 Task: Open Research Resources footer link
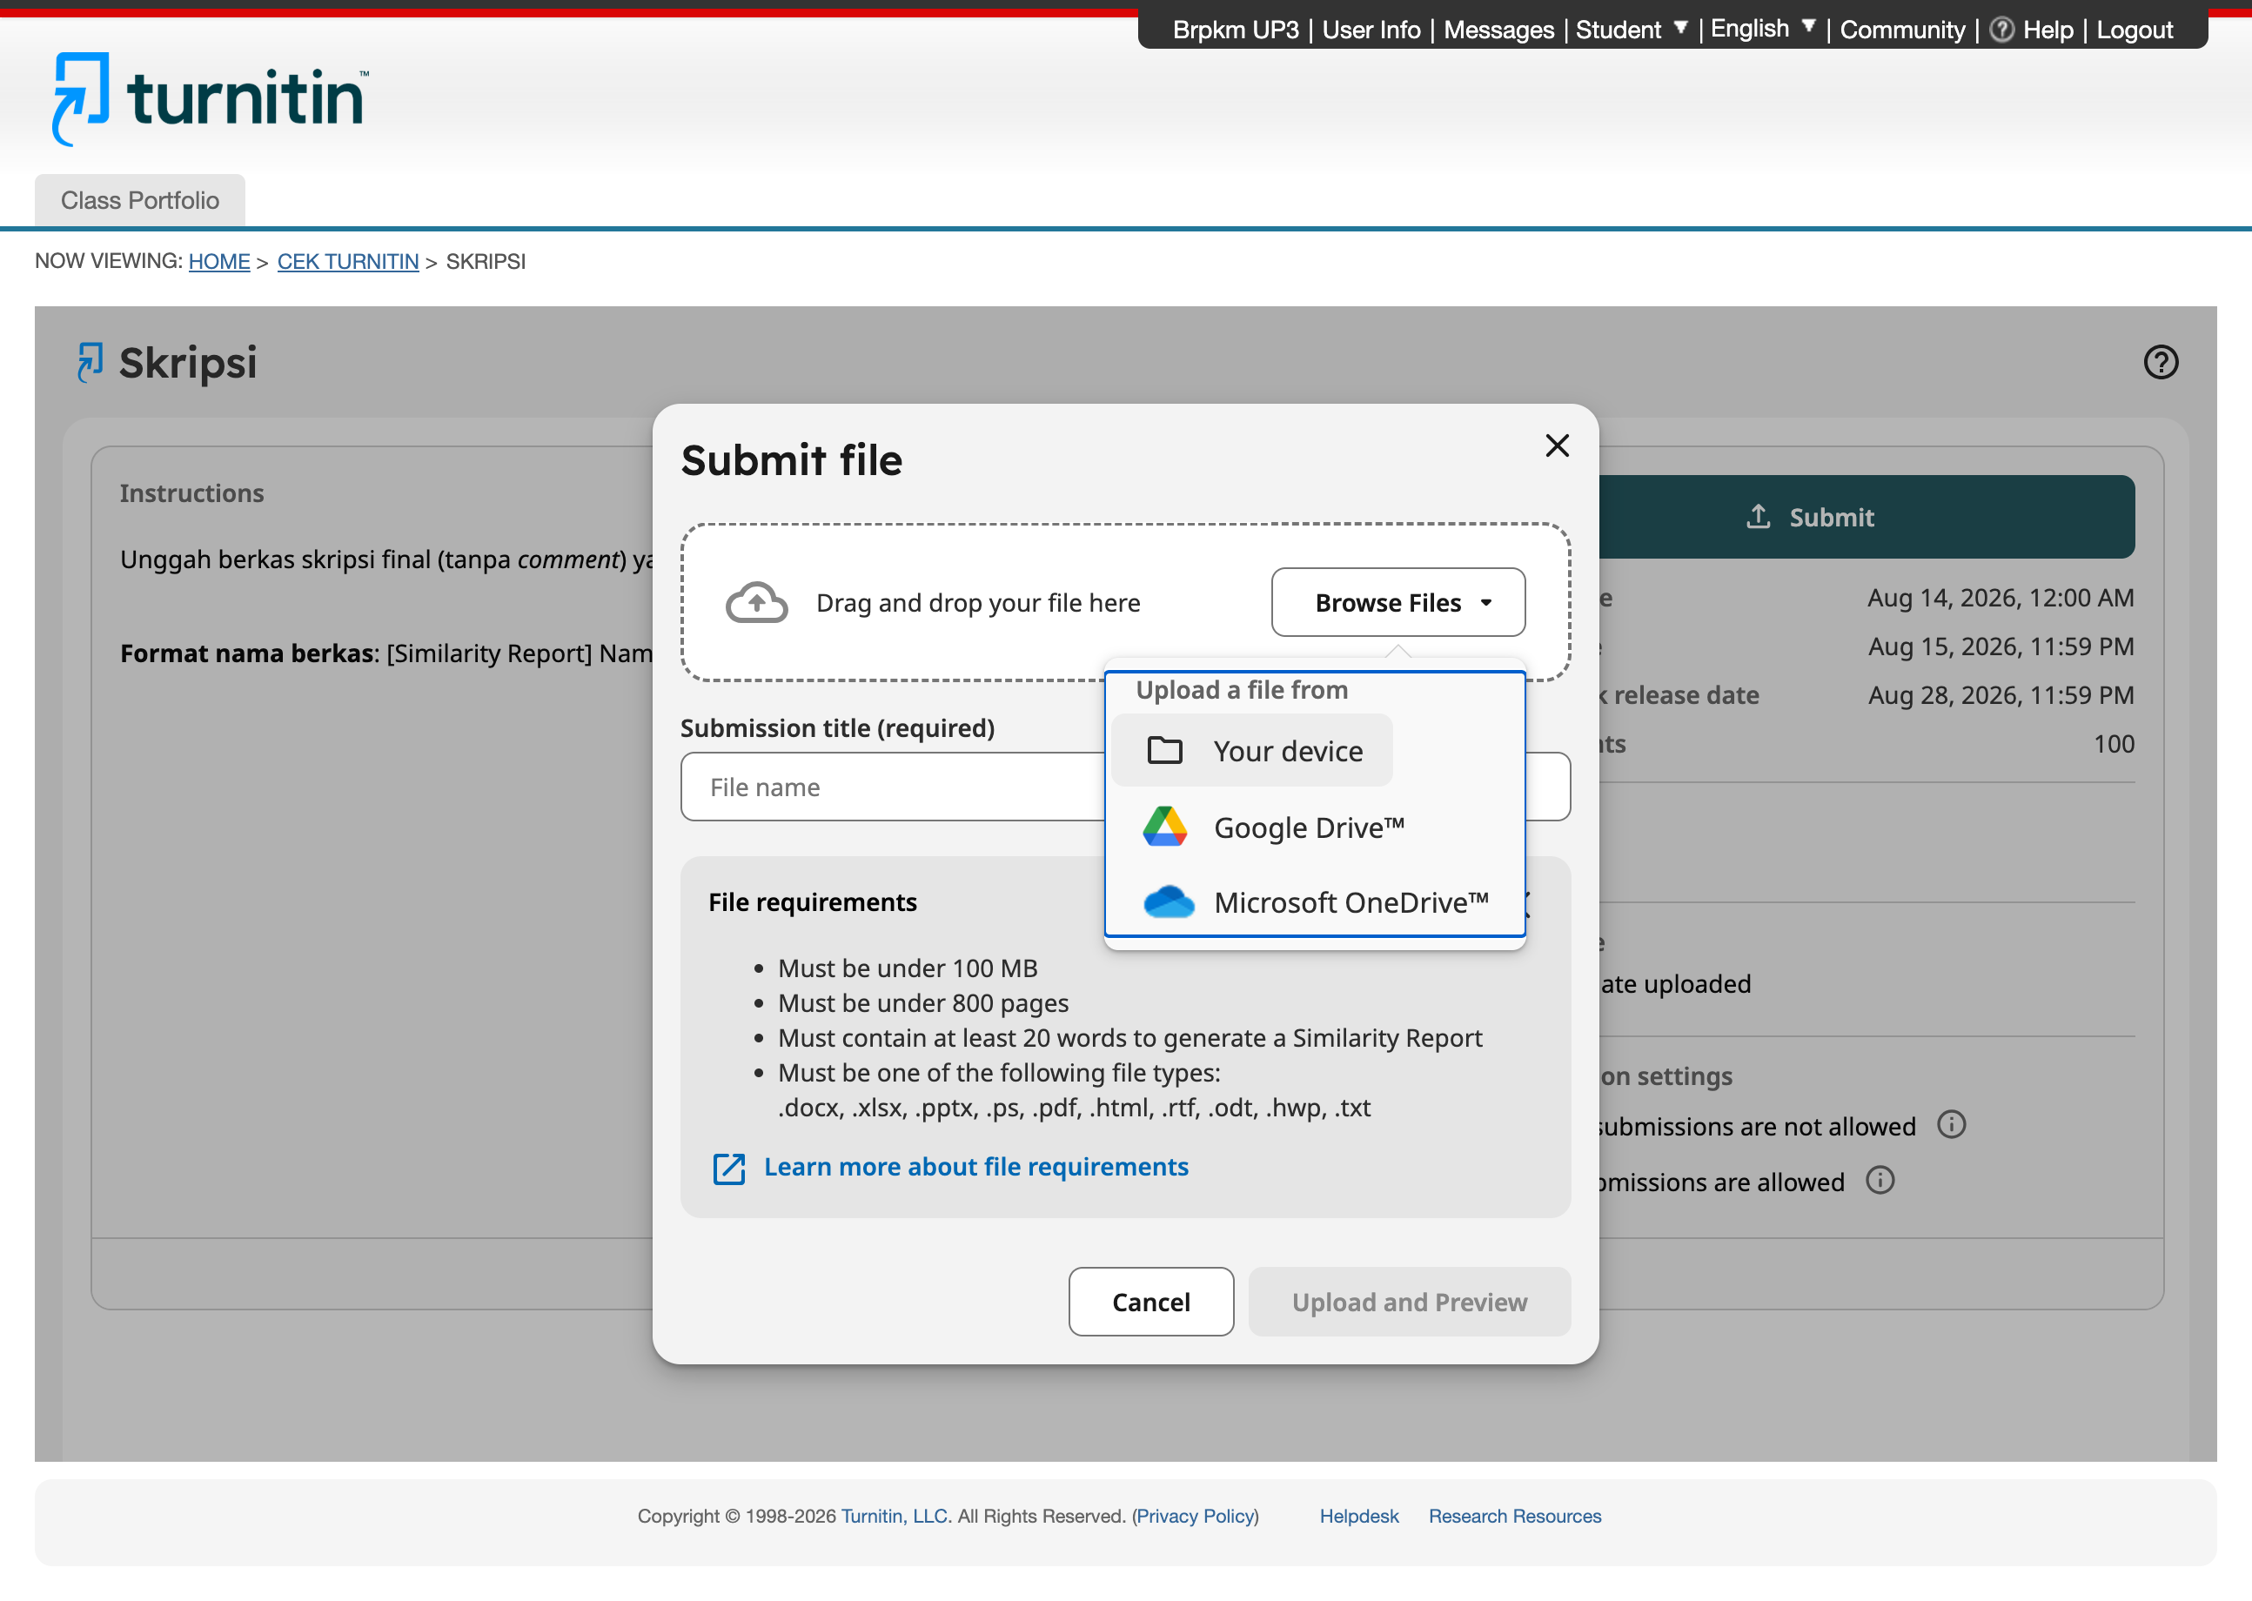tap(1514, 1517)
